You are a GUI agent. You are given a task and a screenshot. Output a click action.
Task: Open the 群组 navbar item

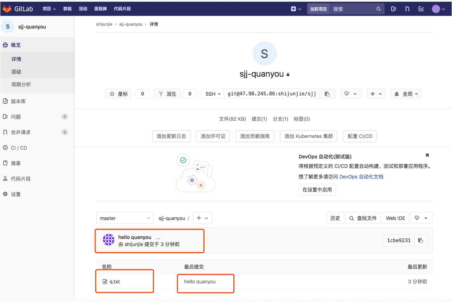pyautogui.click(x=67, y=9)
